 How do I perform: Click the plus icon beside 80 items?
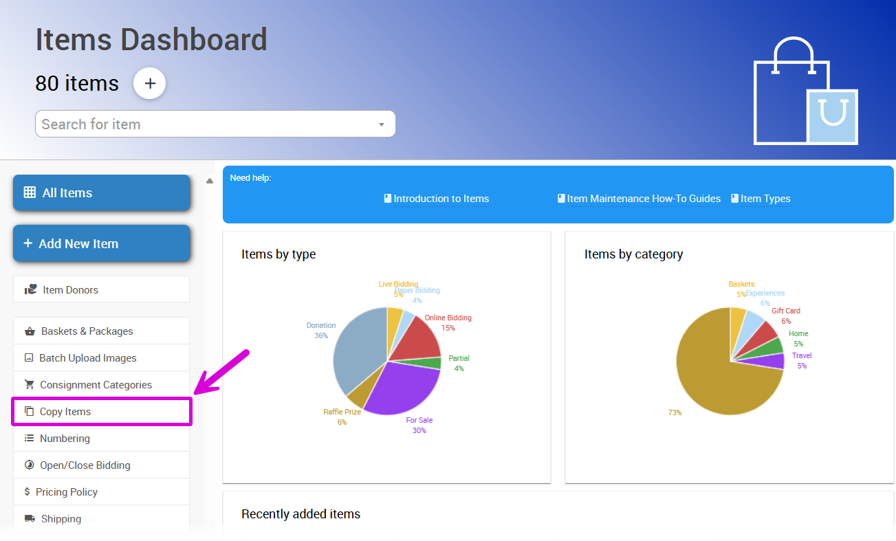click(149, 84)
